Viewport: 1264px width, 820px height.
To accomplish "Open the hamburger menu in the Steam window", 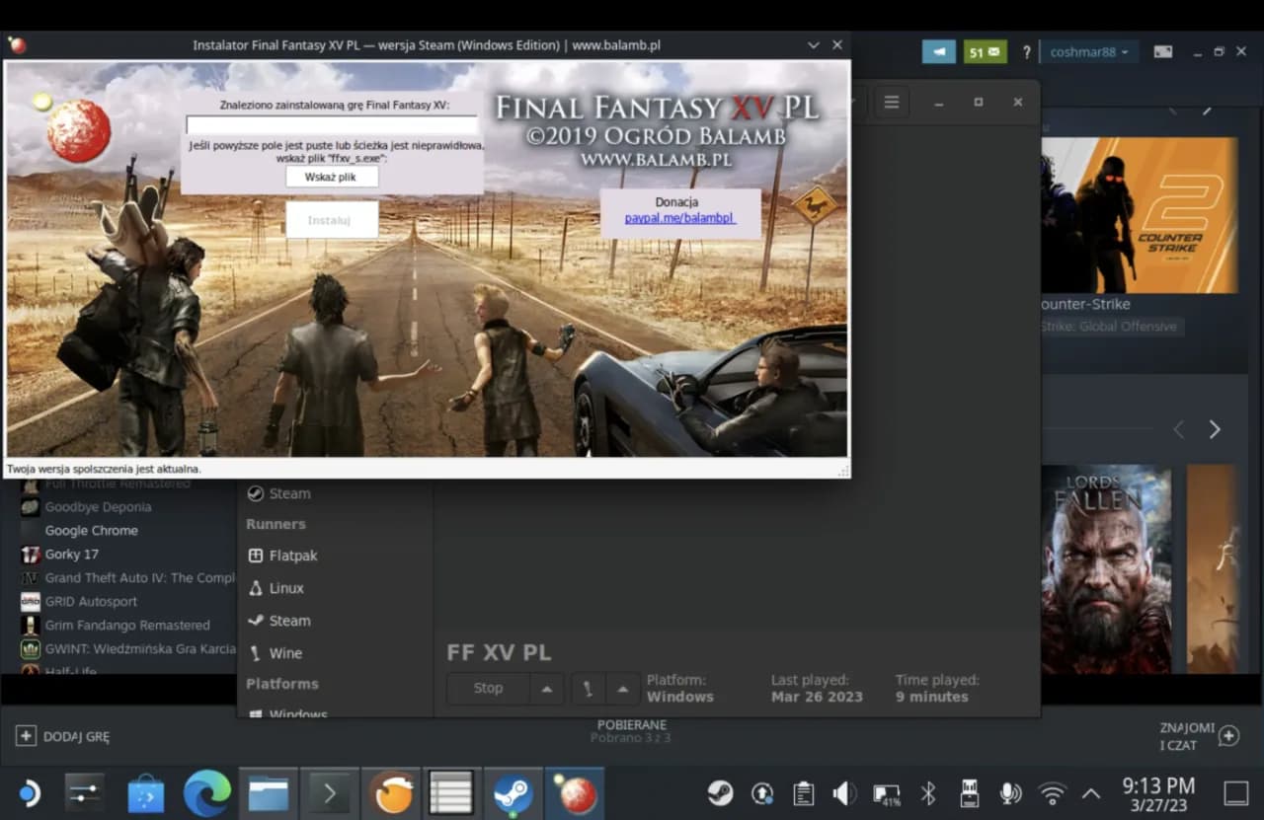I will click(891, 102).
